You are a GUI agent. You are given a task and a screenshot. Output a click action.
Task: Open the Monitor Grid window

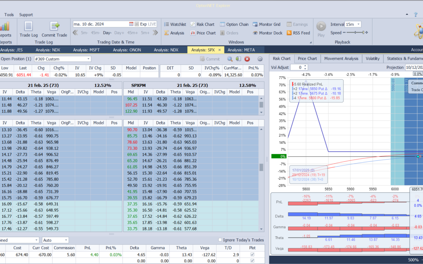pyautogui.click(x=266, y=24)
